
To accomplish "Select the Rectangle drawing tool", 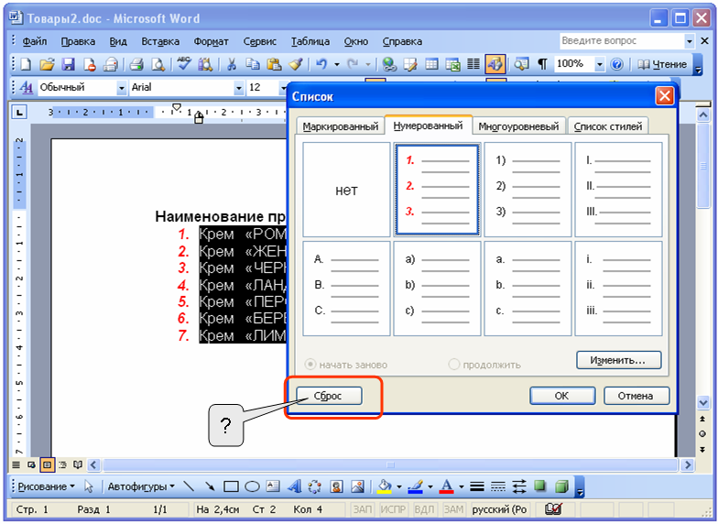I will 231,486.
